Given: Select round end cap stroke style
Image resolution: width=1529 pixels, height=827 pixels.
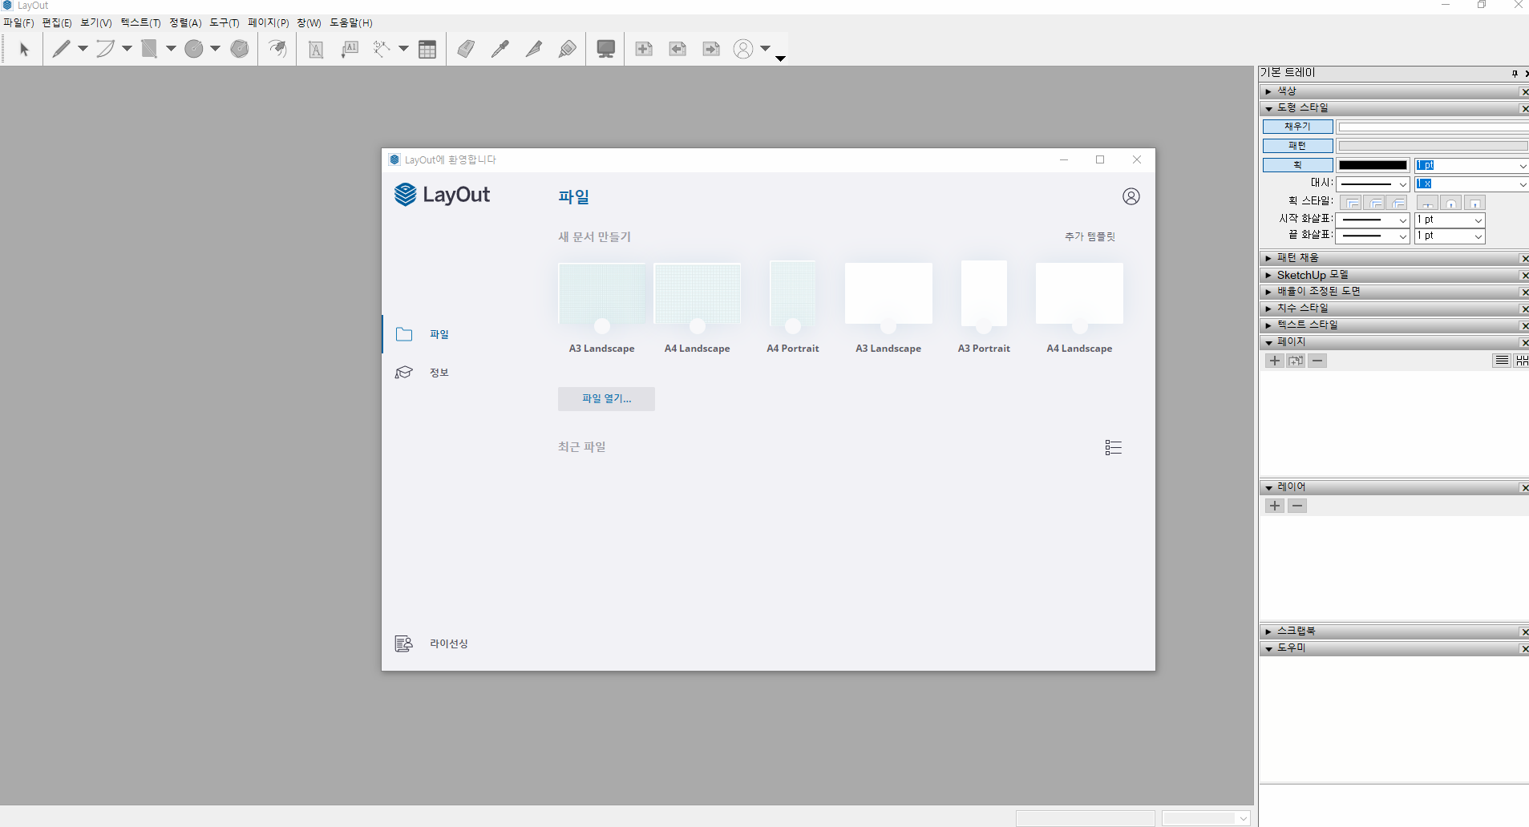Looking at the screenshot, I should pos(1451,203).
